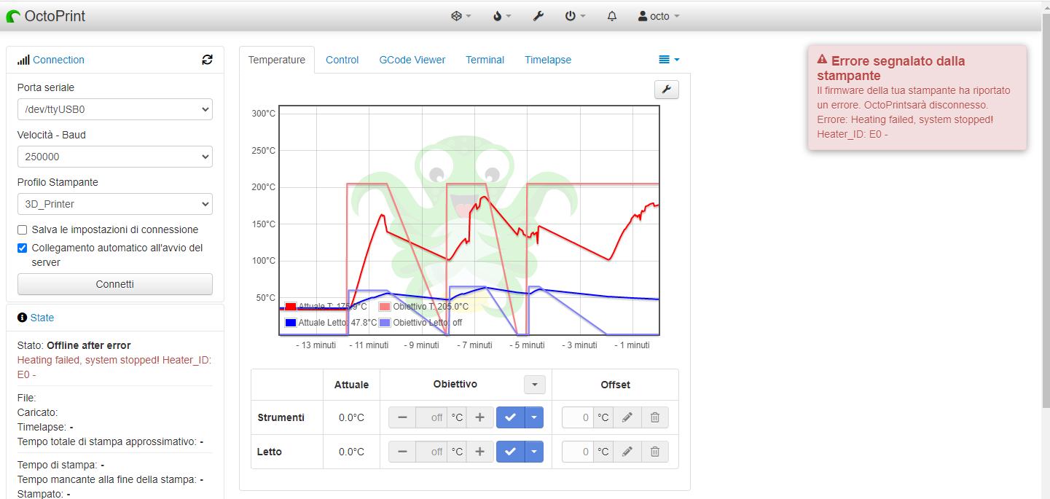Open the Velocità Baud dropdown
The image size is (1050, 499).
[x=115, y=157]
